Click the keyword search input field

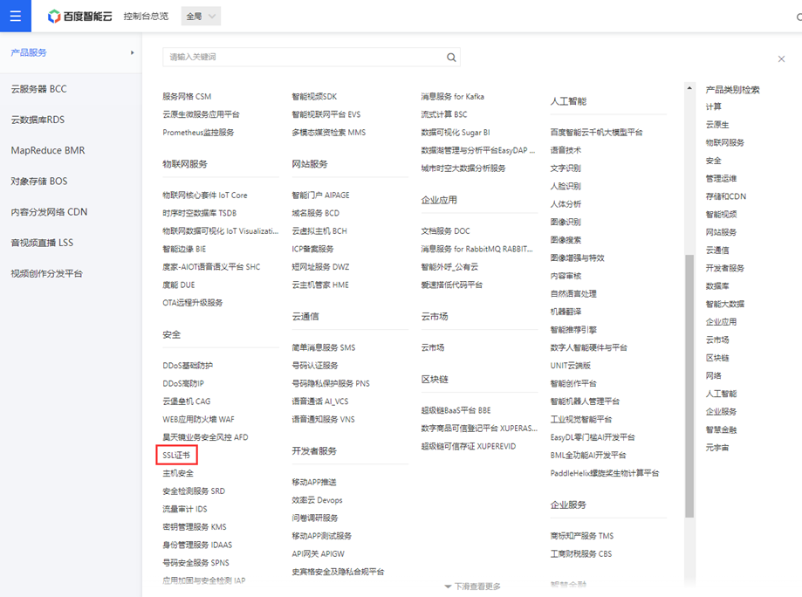click(x=311, y=58)
